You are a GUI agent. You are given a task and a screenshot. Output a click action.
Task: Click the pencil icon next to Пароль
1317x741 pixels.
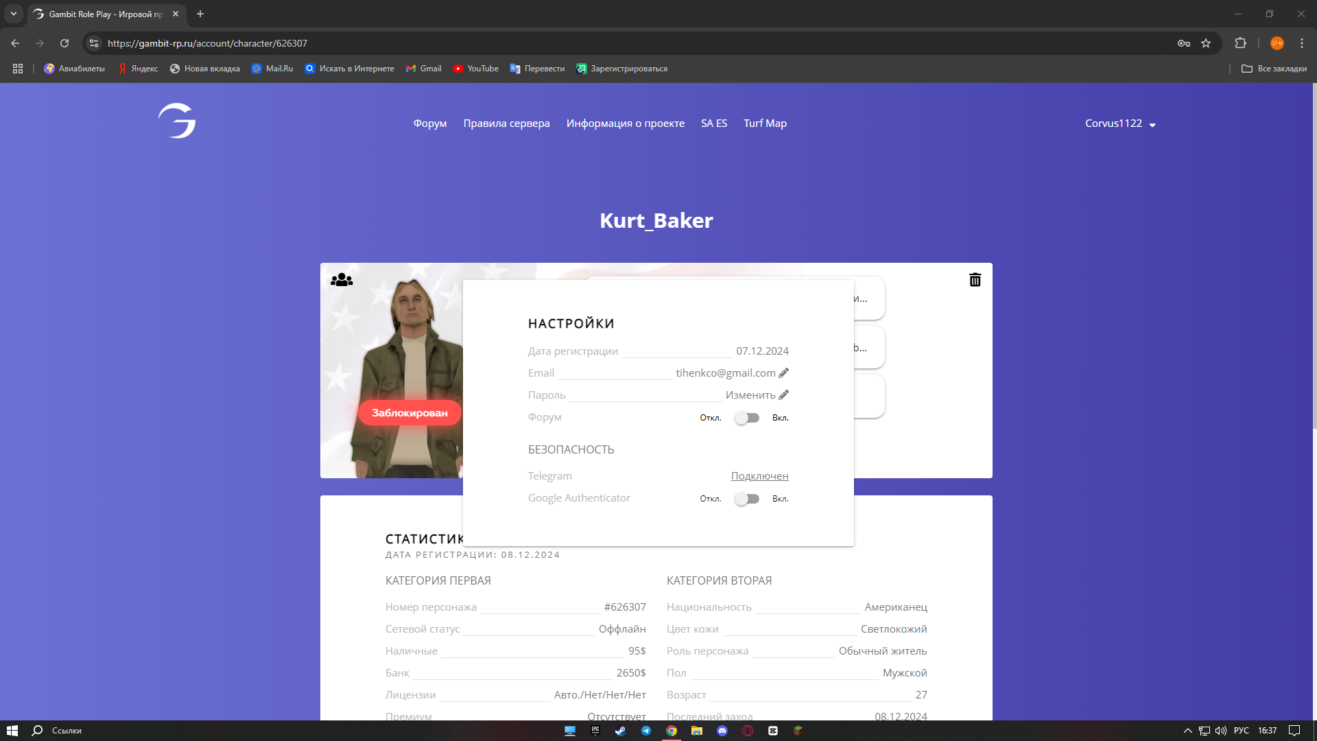point(783,395)
